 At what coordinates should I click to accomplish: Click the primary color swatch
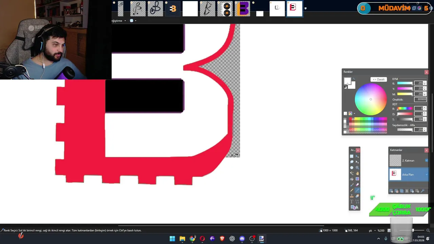click(x=348, y=81)
